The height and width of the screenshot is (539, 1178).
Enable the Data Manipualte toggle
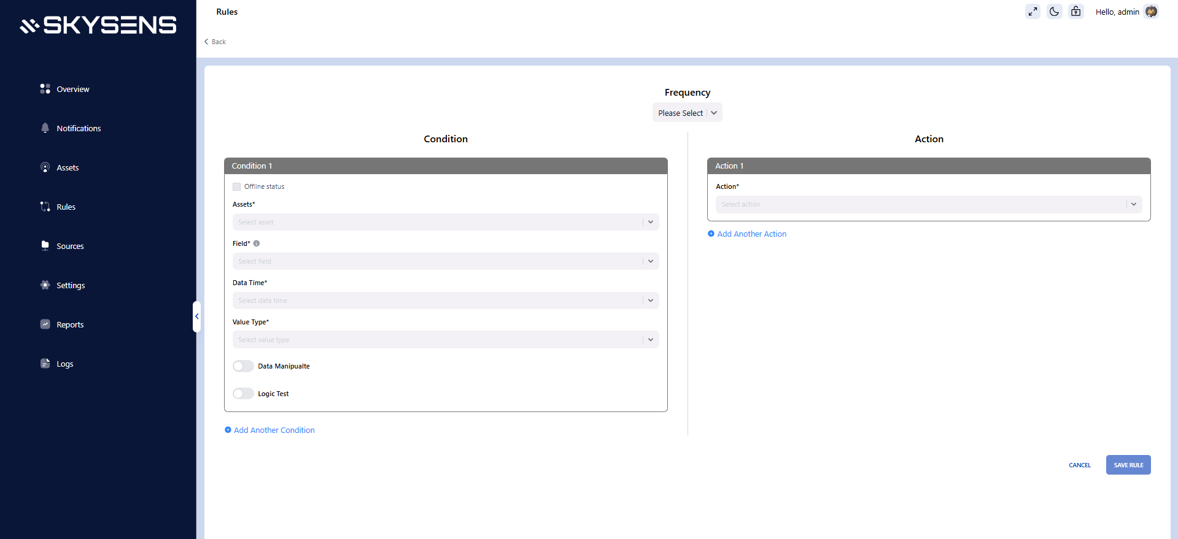tap(243, 366)
